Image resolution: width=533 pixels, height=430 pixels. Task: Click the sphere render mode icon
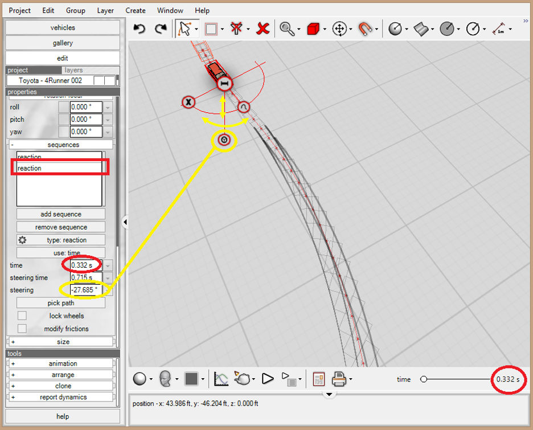point(140,379)
